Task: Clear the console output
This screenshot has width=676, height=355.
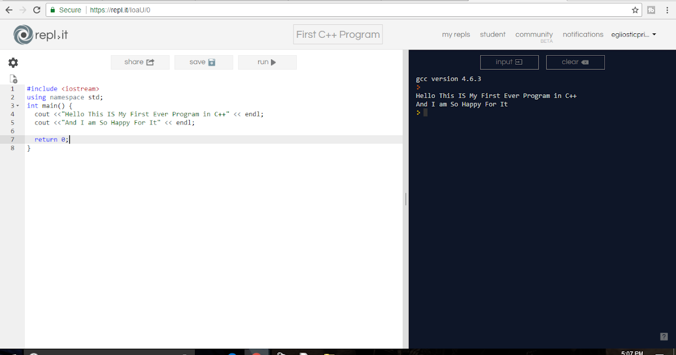Action: coord(575,62)
